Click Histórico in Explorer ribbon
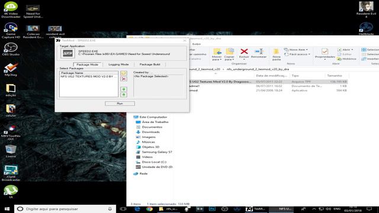Screen dimensions: 379x213 pos(347,59)
